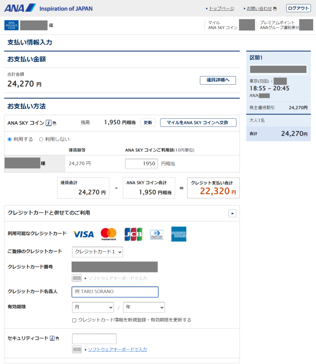The width and height of the screenshot is (316, 364).
Task: Click the お支払い金額 section heading
Action: click(x=26, y=59)
